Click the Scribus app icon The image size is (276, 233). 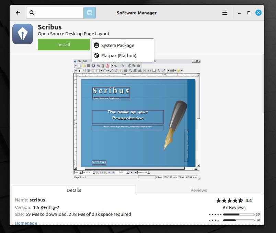23,34
